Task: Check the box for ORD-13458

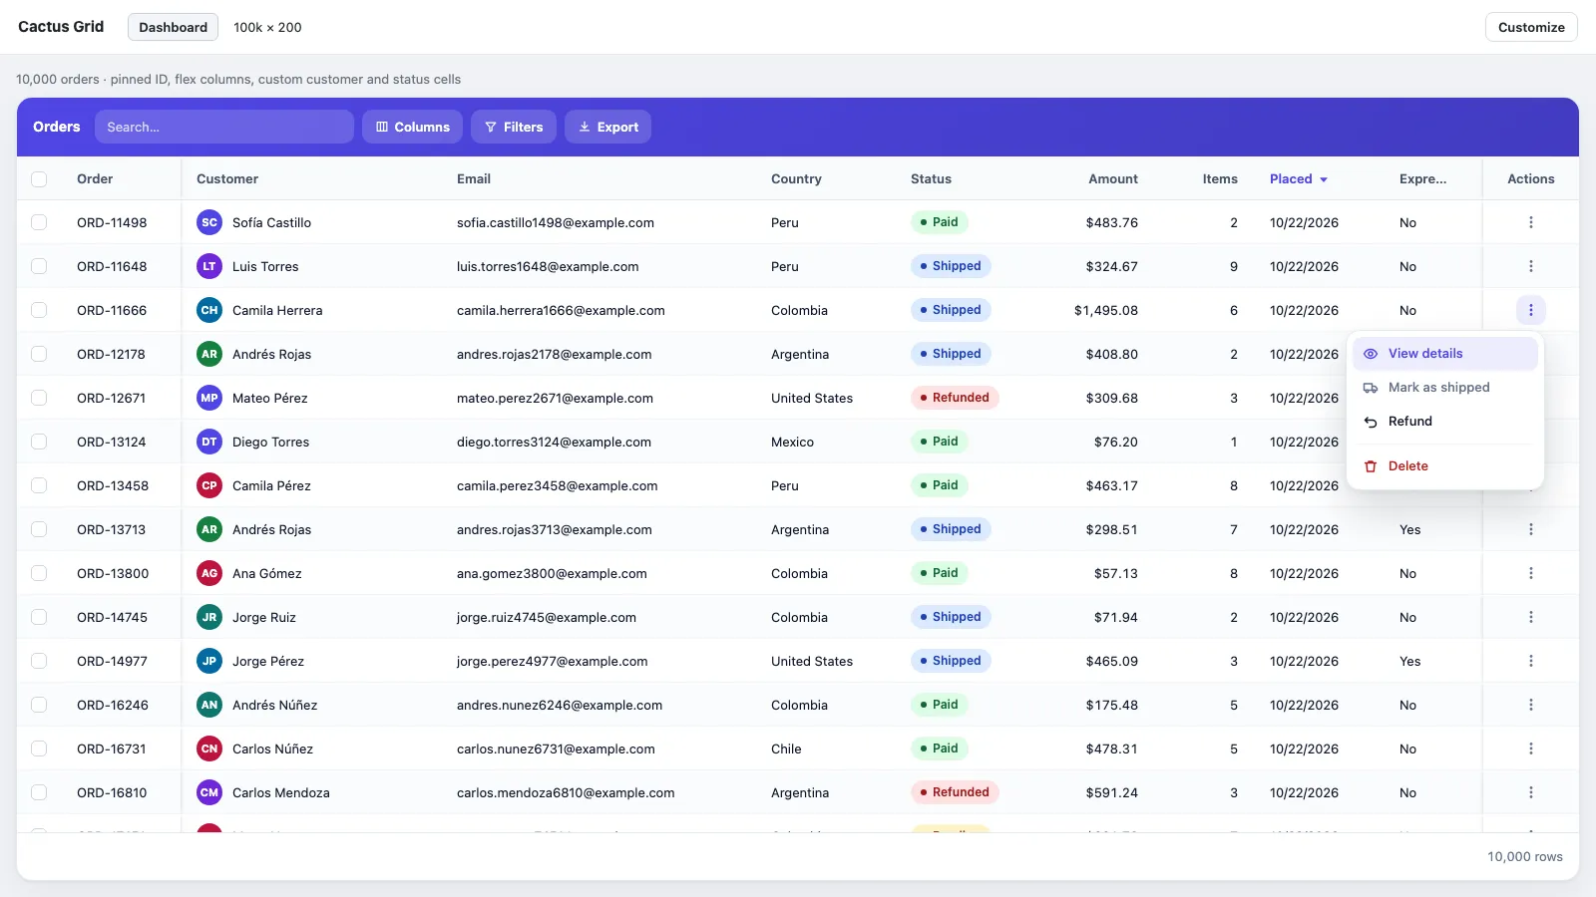Action: click(39, 485)
